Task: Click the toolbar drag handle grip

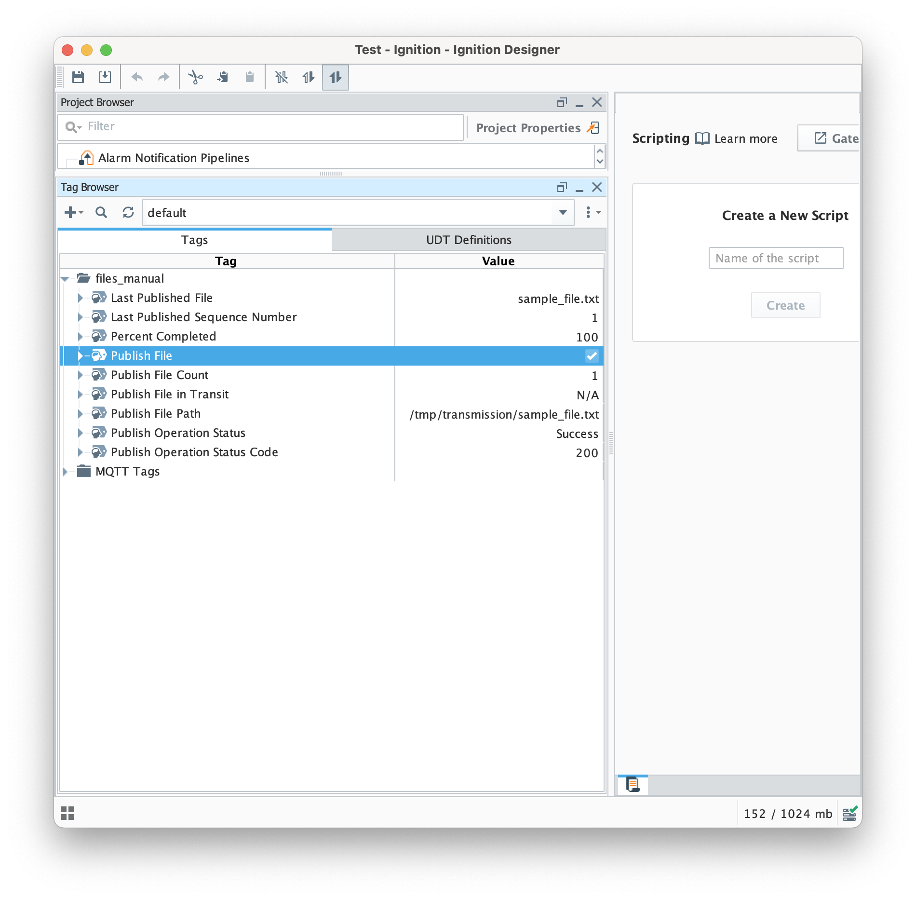Action: (x=60, y=77)
